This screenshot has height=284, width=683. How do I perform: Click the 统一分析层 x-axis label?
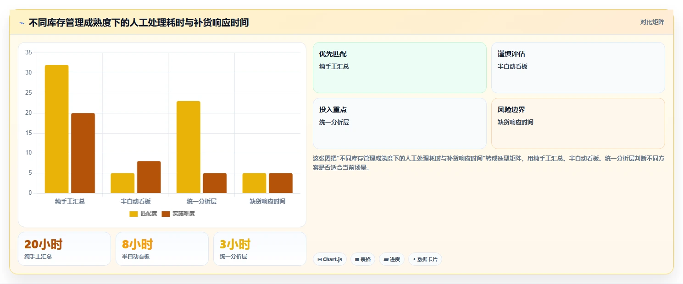tap(202, 201)
